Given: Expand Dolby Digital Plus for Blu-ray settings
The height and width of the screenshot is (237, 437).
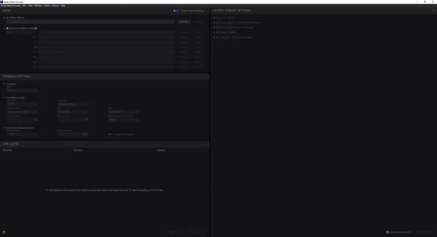Looking at the screenshot, I should coord(214,27).
